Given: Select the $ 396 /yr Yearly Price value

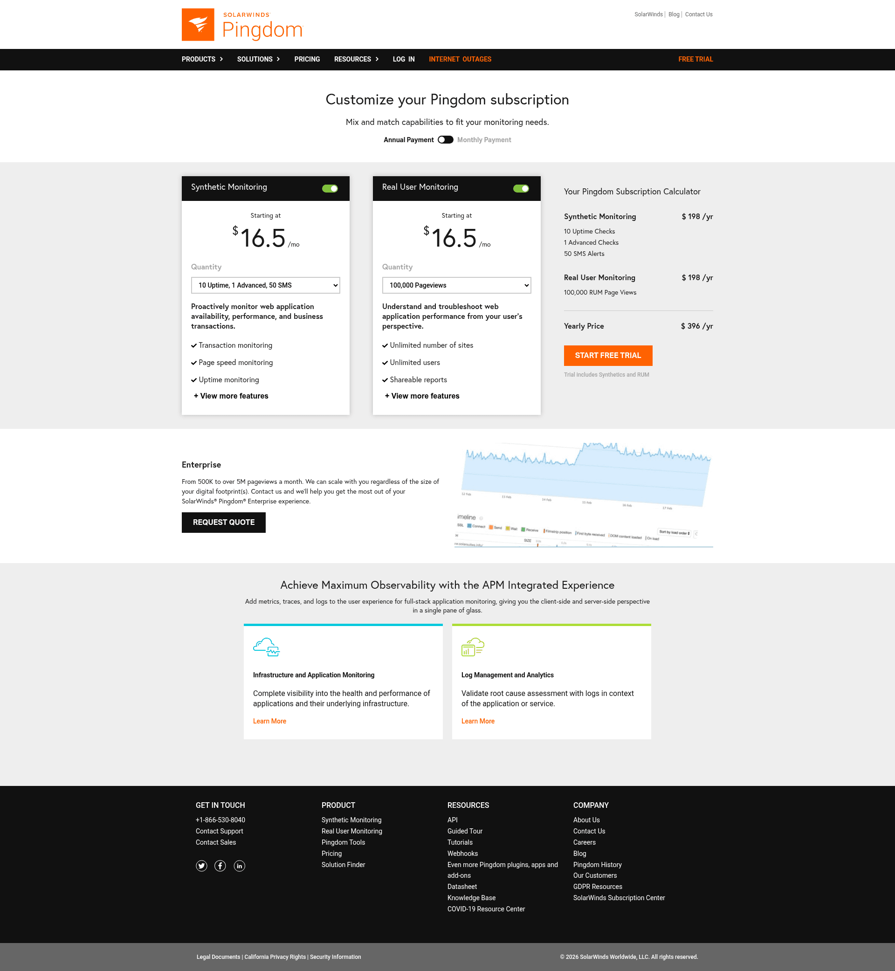Looking at the screenshot, I should click(x=697, y=326).
